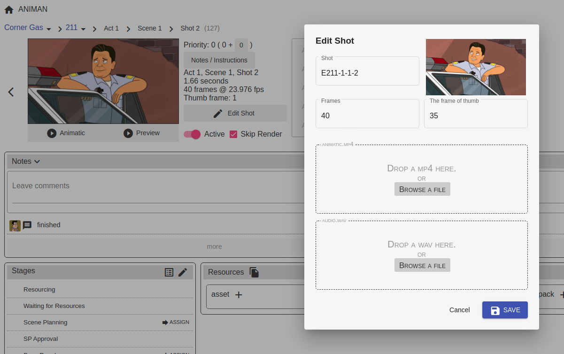Select Act 1 in the breadcrumb
This screenshot has width=564, height=354.
coord(111,28)
